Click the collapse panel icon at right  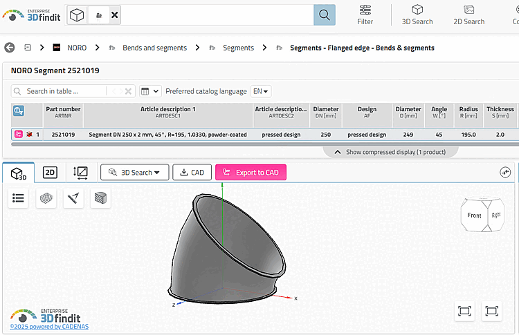(x=505, y=172)
